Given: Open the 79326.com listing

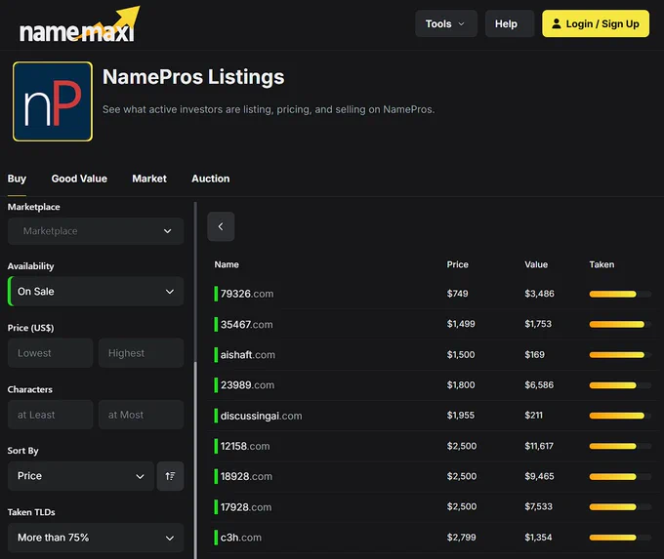Looking at the screenshot, I should tap(247, 294).
